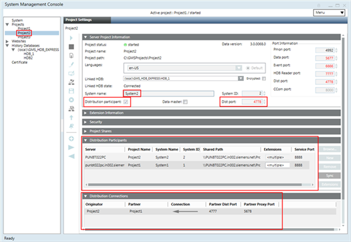Click the save disk toolbar icon
The height and width of the screenshot is (242, 351).
point(71,90)
